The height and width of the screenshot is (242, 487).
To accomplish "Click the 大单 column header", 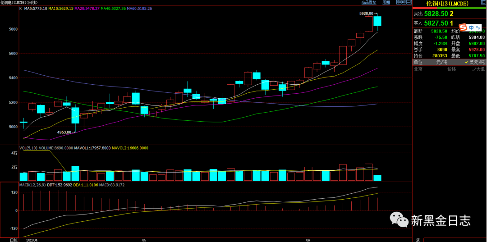I will 480,69.
